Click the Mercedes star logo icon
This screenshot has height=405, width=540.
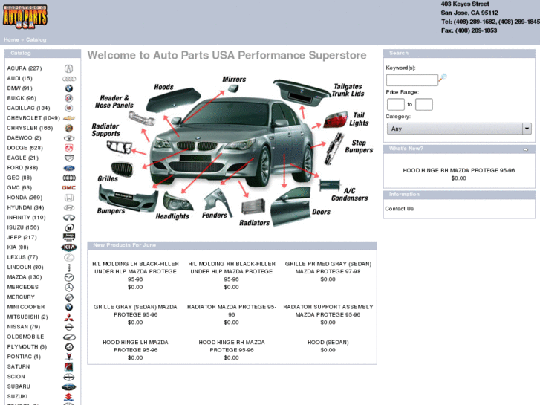click(x=69, y=287)
